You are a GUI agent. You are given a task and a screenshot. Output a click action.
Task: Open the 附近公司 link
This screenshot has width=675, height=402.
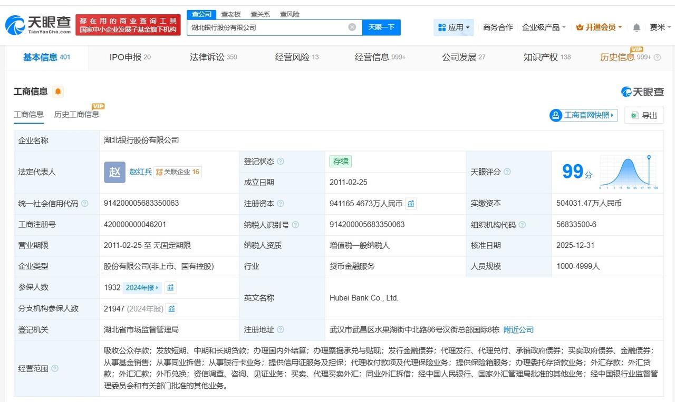tap(518, 330)
